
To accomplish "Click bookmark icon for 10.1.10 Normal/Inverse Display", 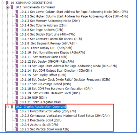I will (x=17, y=52).
